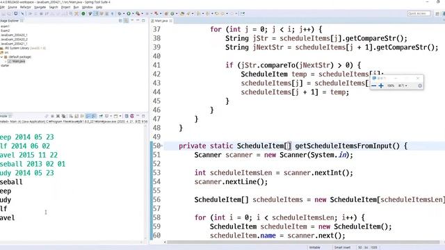The height and width of the screenshot is (250, 445).
Task: Minimize the Package Explorer view
Action: pos(138,21)
